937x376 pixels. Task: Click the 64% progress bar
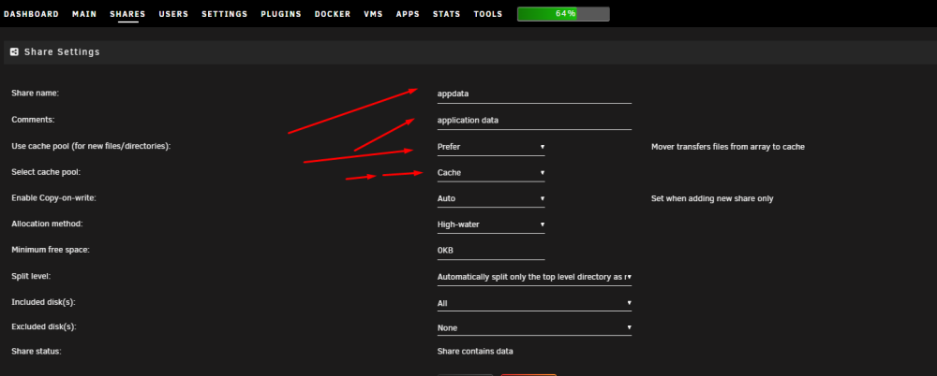coord(563,14)
